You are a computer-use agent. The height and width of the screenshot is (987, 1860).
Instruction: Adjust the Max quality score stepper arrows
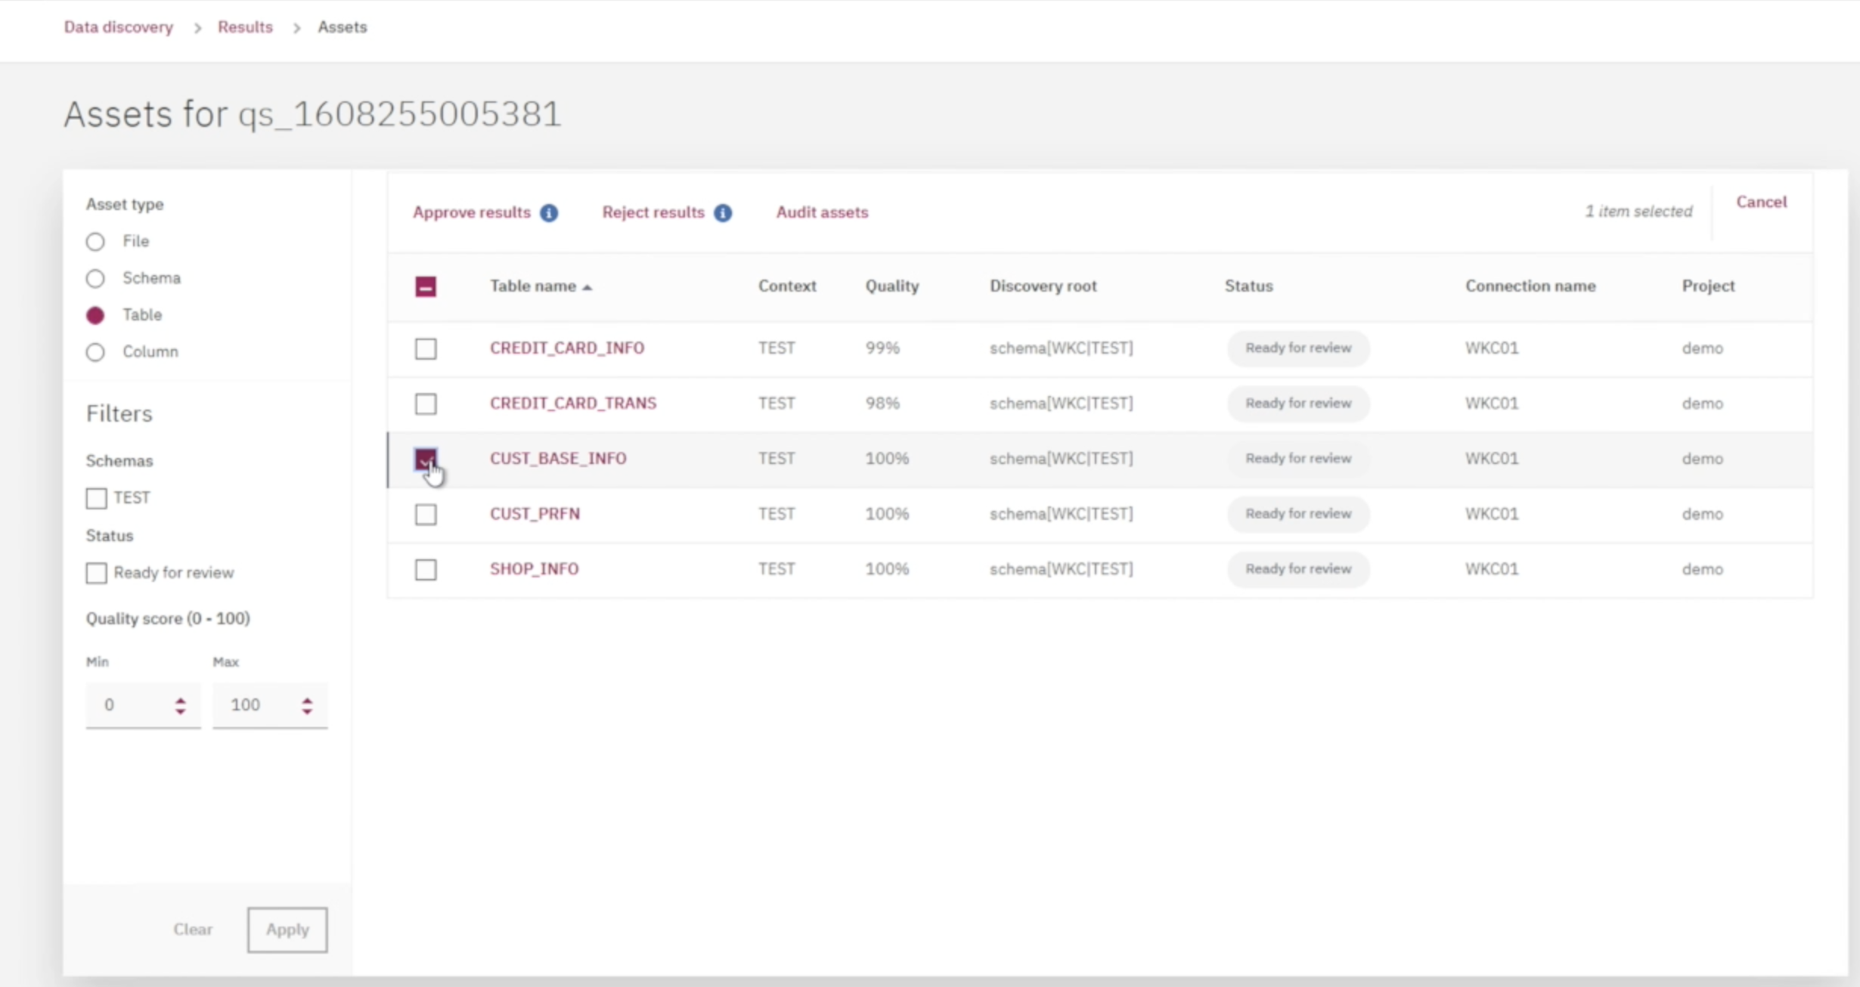(307, 706)
